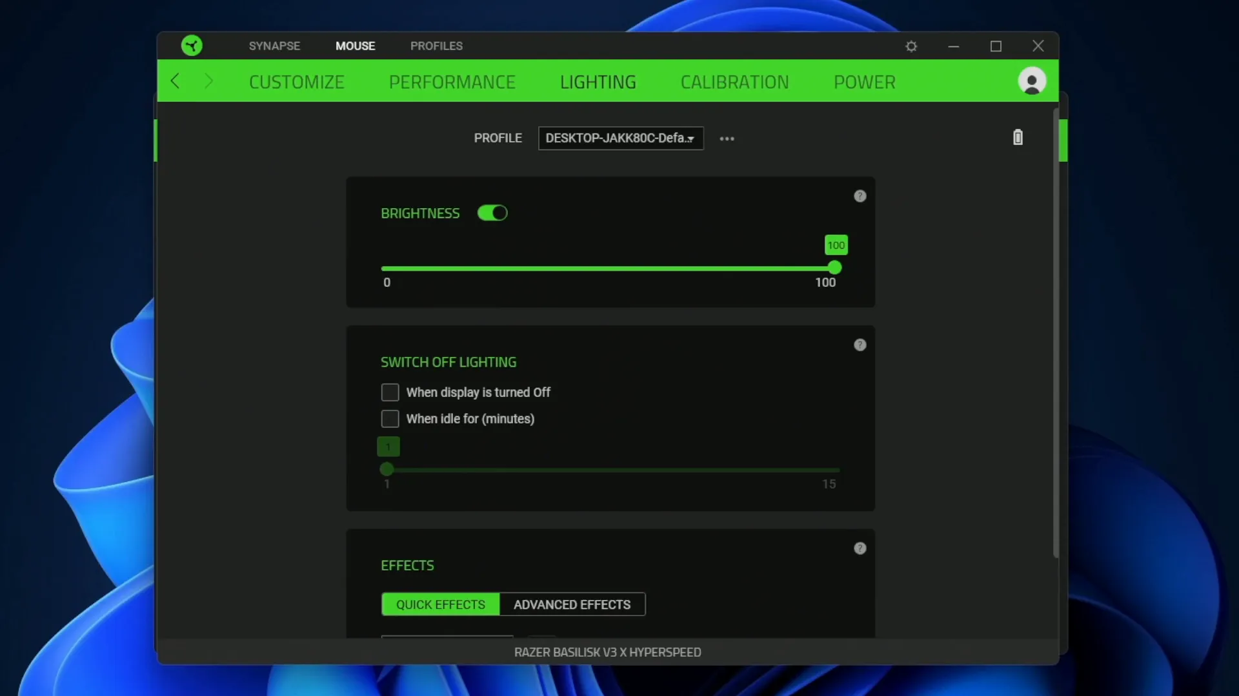This screenshot has height=696, width=1239.
Task: Open the user account avatar
Action: pos(1032,81)
